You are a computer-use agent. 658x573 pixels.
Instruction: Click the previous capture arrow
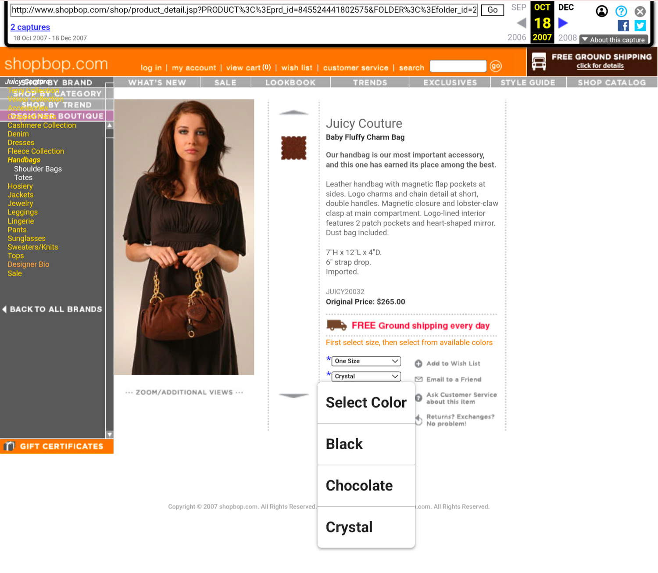pyautogui.click(x=521, y=23)
